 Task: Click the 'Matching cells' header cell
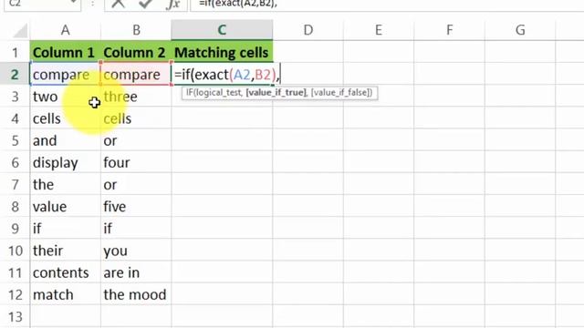(x=222, y=53)
